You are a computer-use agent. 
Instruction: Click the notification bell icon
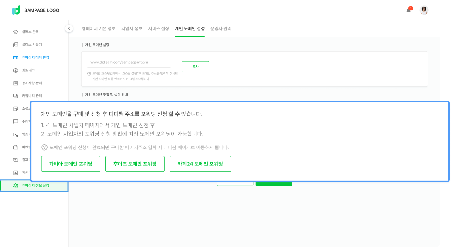(x=409, y=10)
